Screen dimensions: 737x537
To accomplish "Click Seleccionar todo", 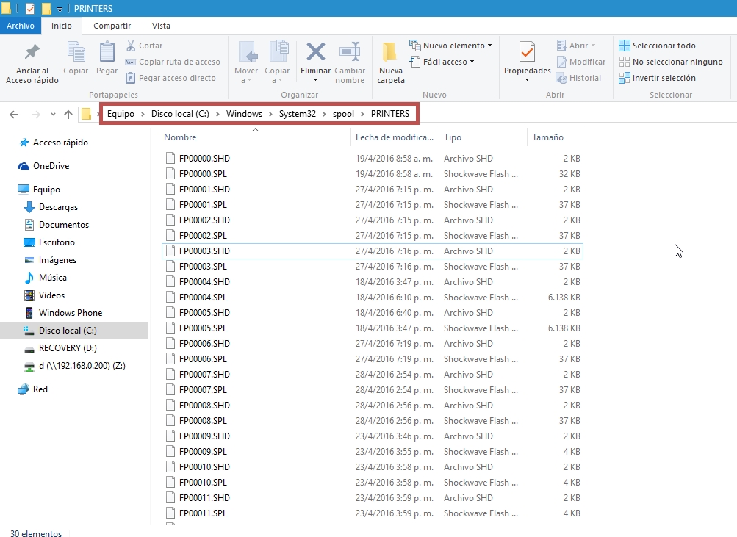I will coord(657,46).
